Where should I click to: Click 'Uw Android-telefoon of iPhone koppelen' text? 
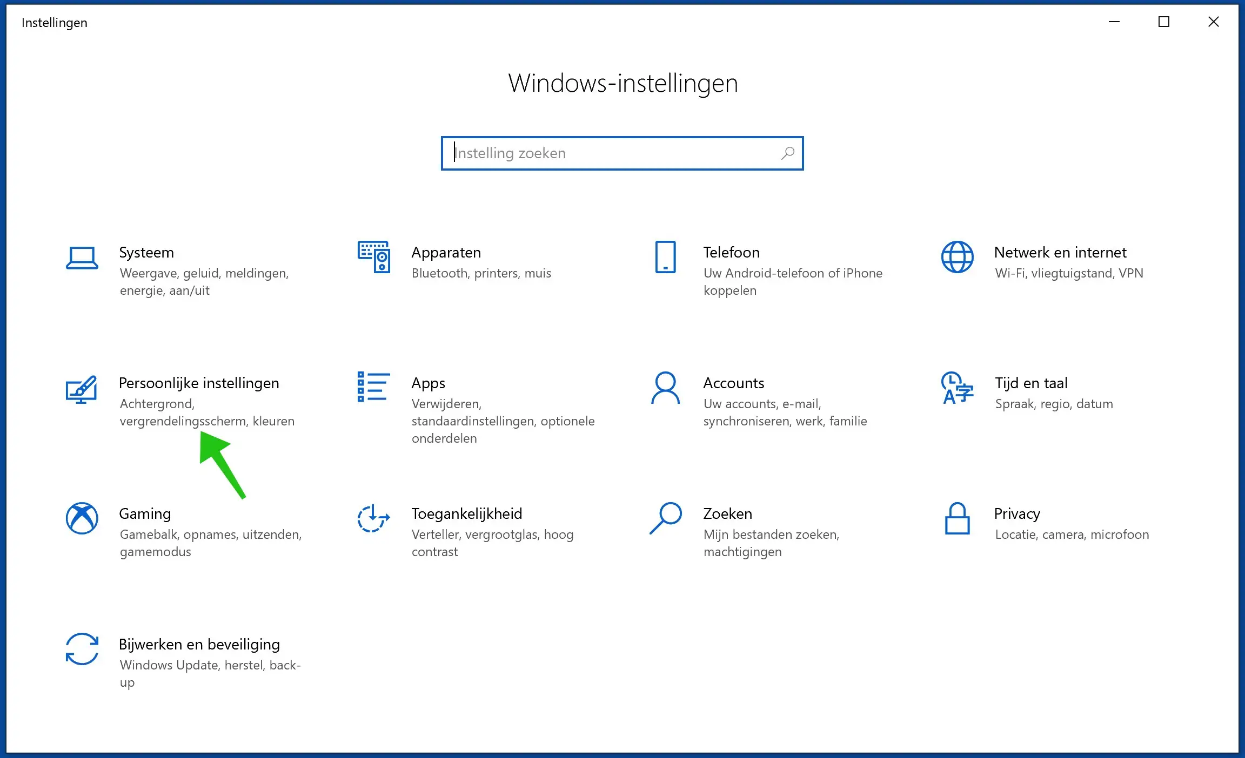click(x=793, y=282)
